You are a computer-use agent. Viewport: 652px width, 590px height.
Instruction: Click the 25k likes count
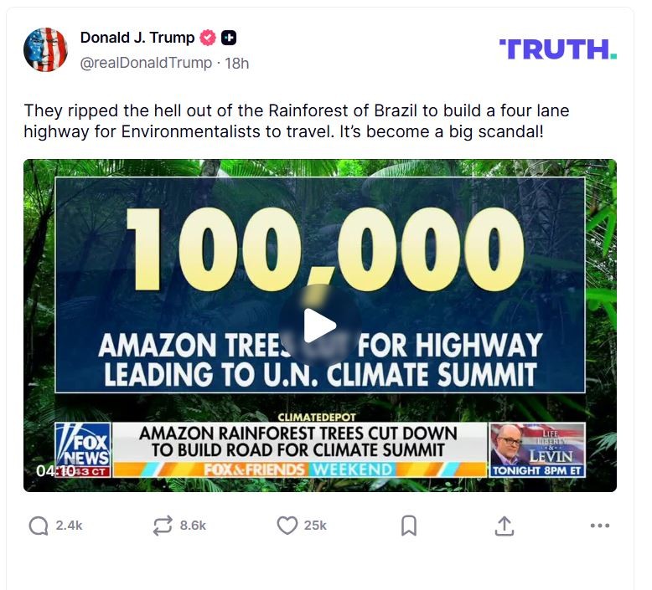click(x=315, y=526)
